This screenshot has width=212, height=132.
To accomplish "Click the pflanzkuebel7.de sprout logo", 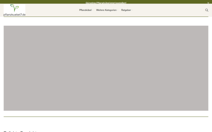I will pos(14,10).
